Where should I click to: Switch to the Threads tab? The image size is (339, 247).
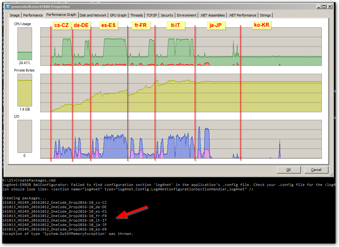click(x=136, y=15)
